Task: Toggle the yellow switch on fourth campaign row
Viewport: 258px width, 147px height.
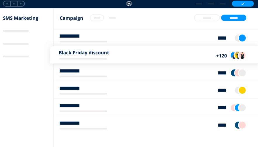Action: (240, 90)
